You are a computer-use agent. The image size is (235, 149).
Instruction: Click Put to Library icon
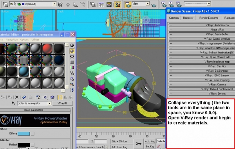[x=38, y=98]
